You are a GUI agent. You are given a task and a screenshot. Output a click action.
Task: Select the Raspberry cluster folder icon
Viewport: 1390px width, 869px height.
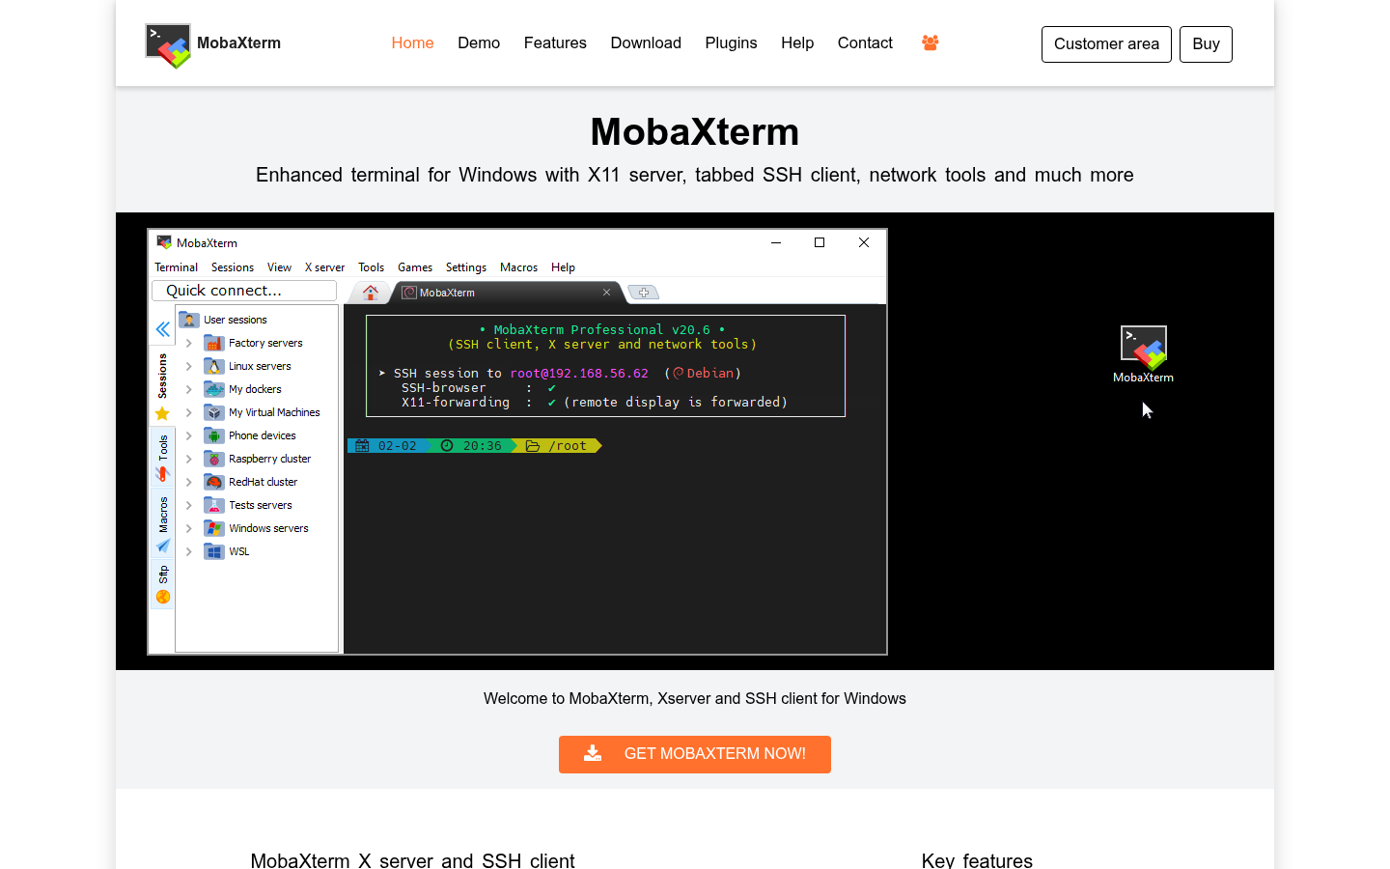point(214,459)
